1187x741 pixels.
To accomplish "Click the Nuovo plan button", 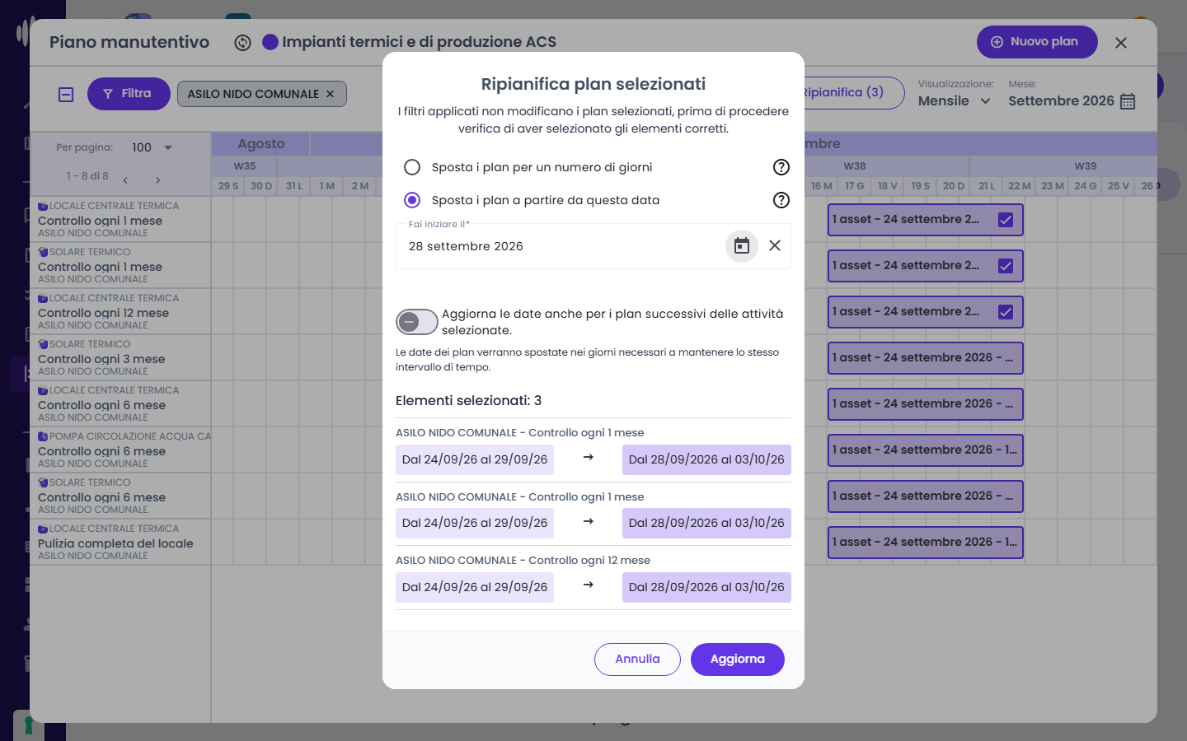I will click(x=1037, y=42).
